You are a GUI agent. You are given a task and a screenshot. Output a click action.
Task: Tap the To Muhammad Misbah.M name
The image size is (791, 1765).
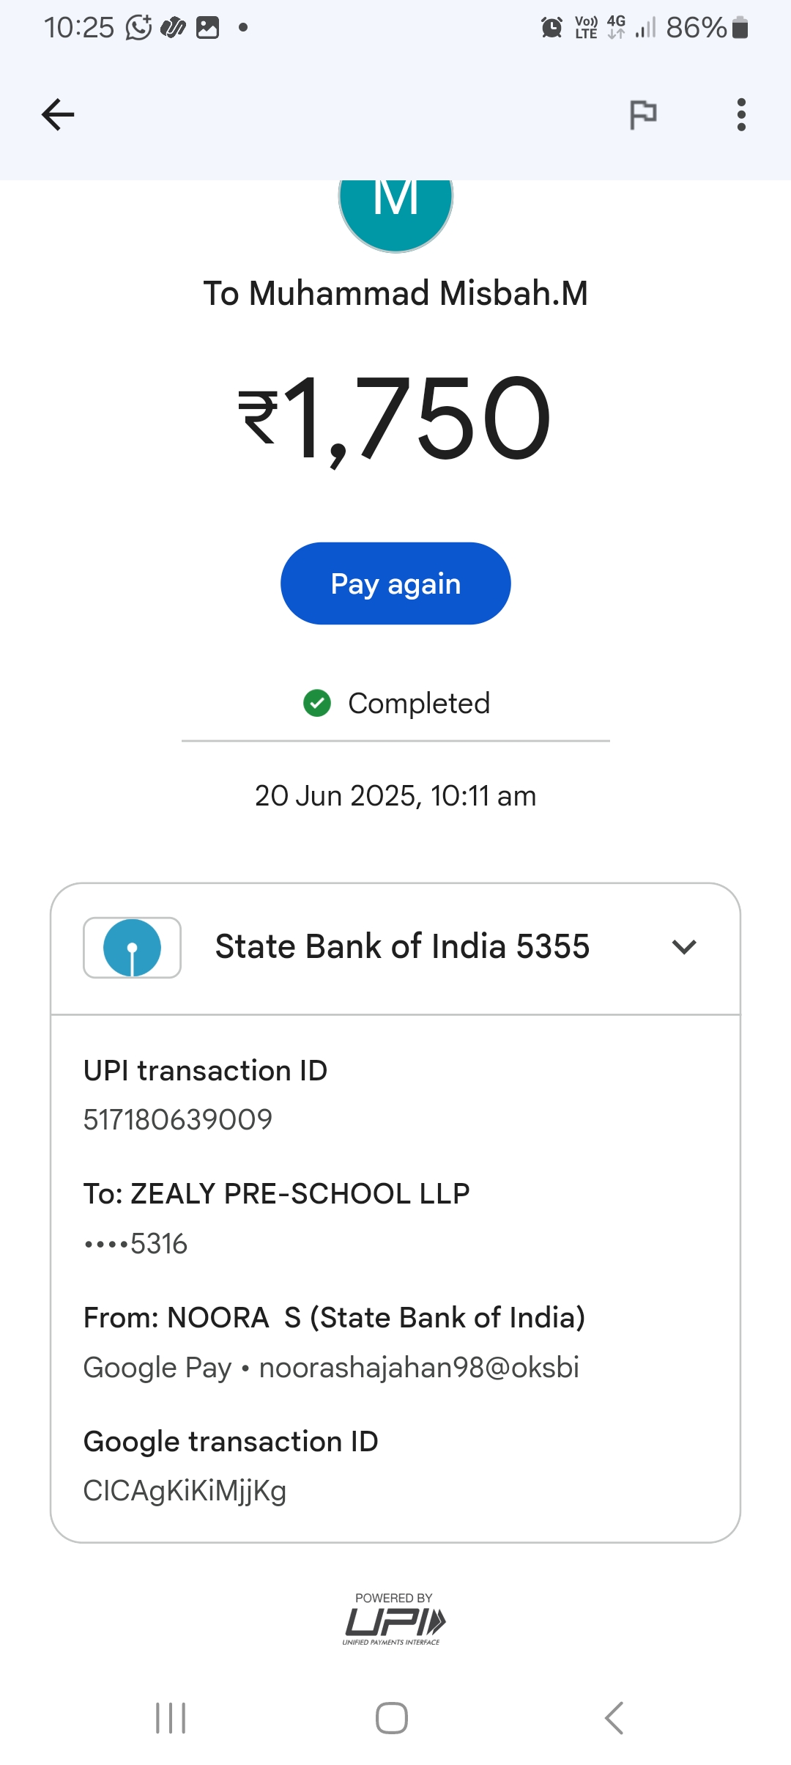[x=395, y=293]
